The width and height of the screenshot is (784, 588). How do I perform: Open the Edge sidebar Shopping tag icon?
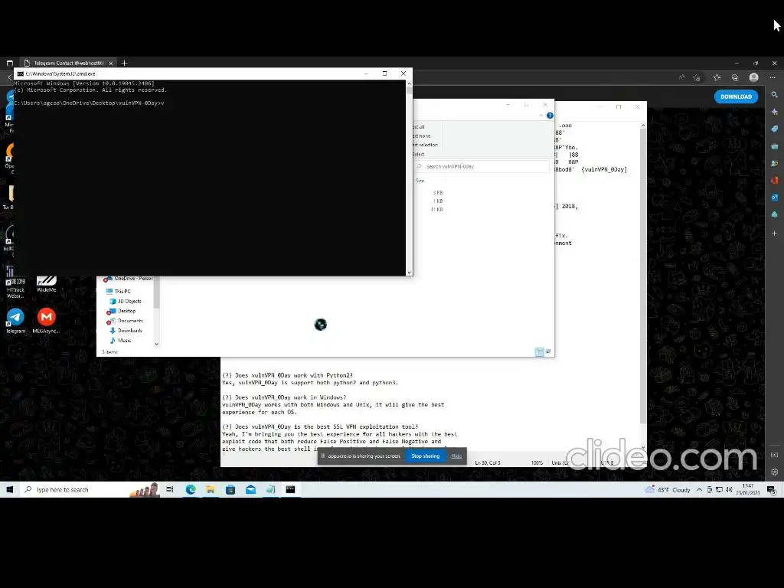pyautogui.click(x=774, y=129)
